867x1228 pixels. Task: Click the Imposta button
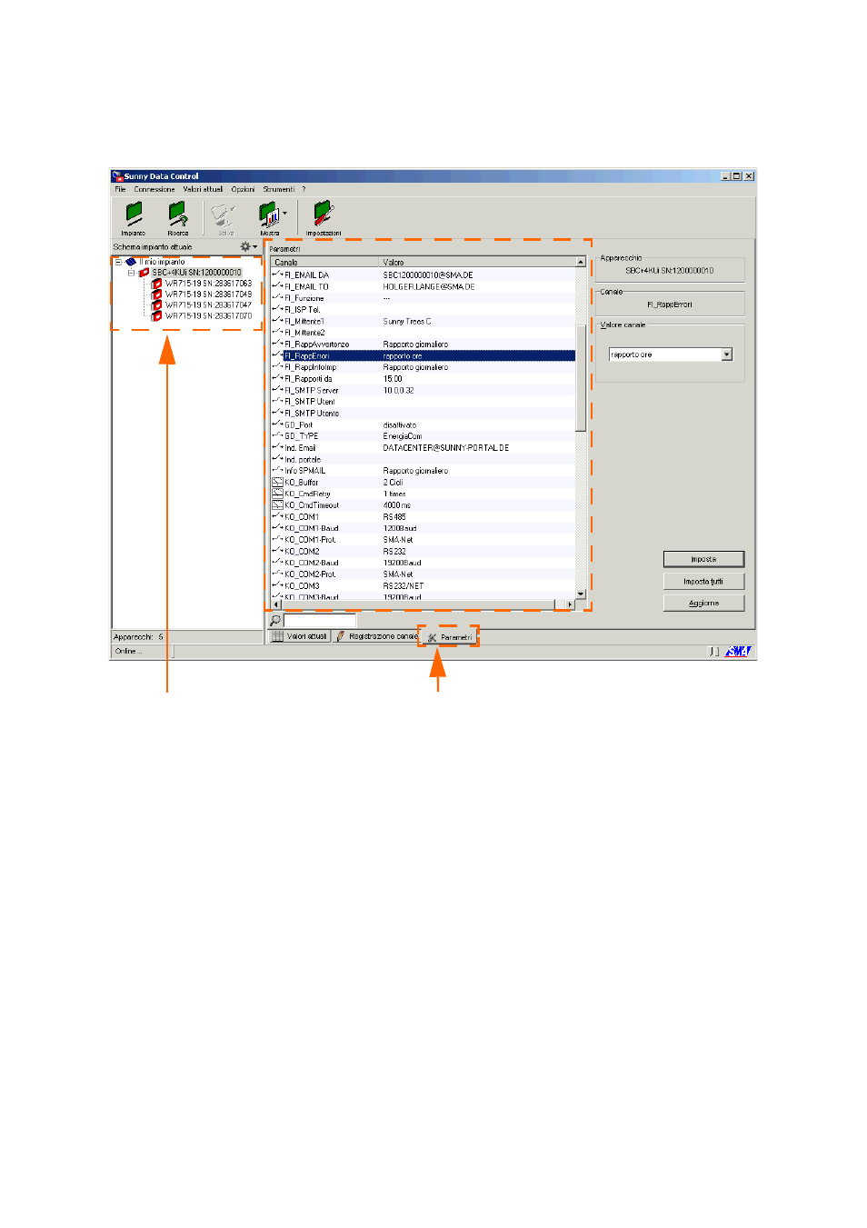(x=703, y=559)
